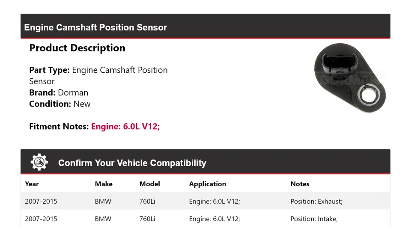Click the Make column header
This screenshot has width=411, height=241.
(104, 184)
